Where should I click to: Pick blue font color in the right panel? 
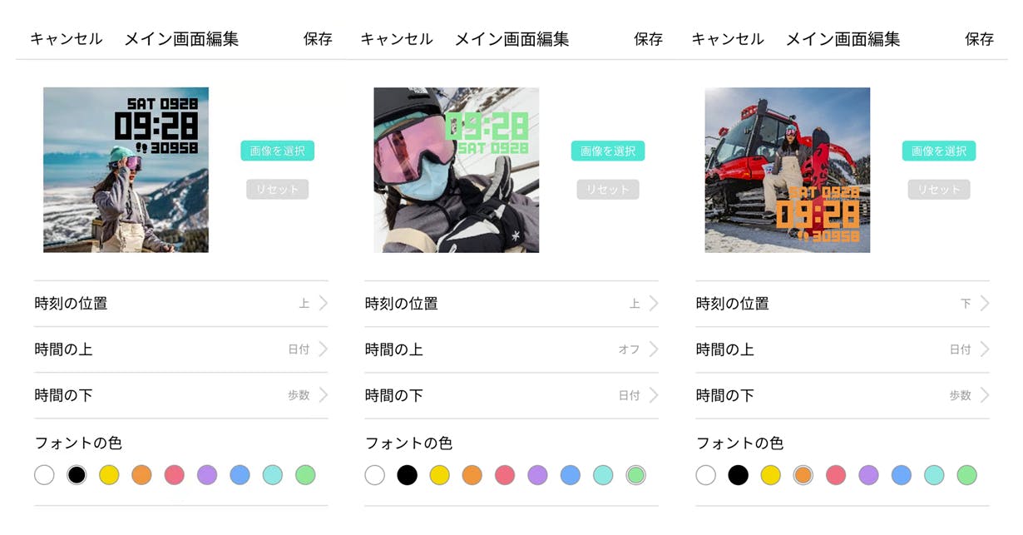[901, 475]
